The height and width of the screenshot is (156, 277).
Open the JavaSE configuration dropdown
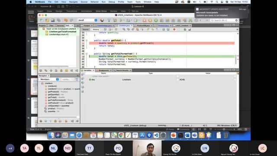(87, 20)
